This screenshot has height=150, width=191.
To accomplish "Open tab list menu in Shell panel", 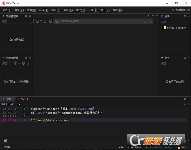I will coord(188,104).
